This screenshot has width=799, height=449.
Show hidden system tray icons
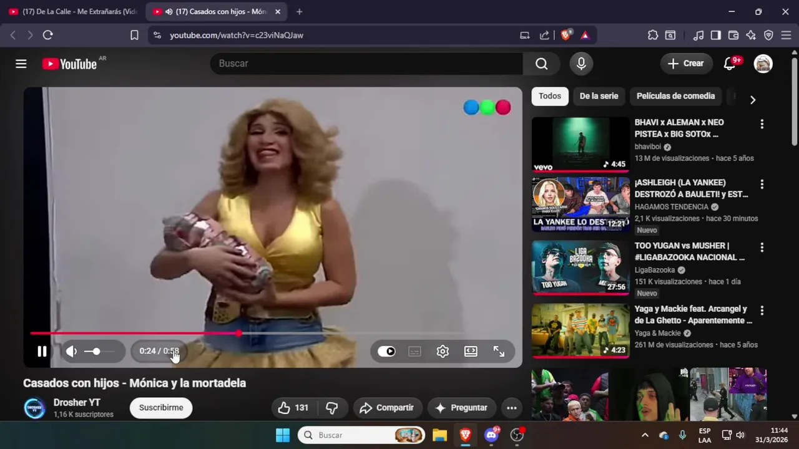[645, 435]
